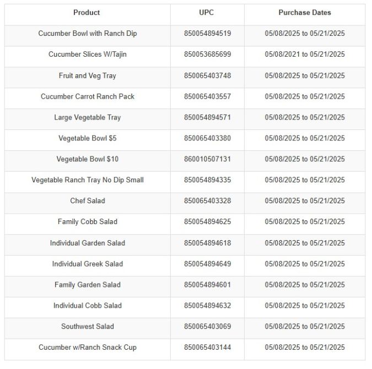Image resolution: width=372 pixels, height=369 pixels.
Task: Click UPC 850054894632
Action: tap(207, 306)
